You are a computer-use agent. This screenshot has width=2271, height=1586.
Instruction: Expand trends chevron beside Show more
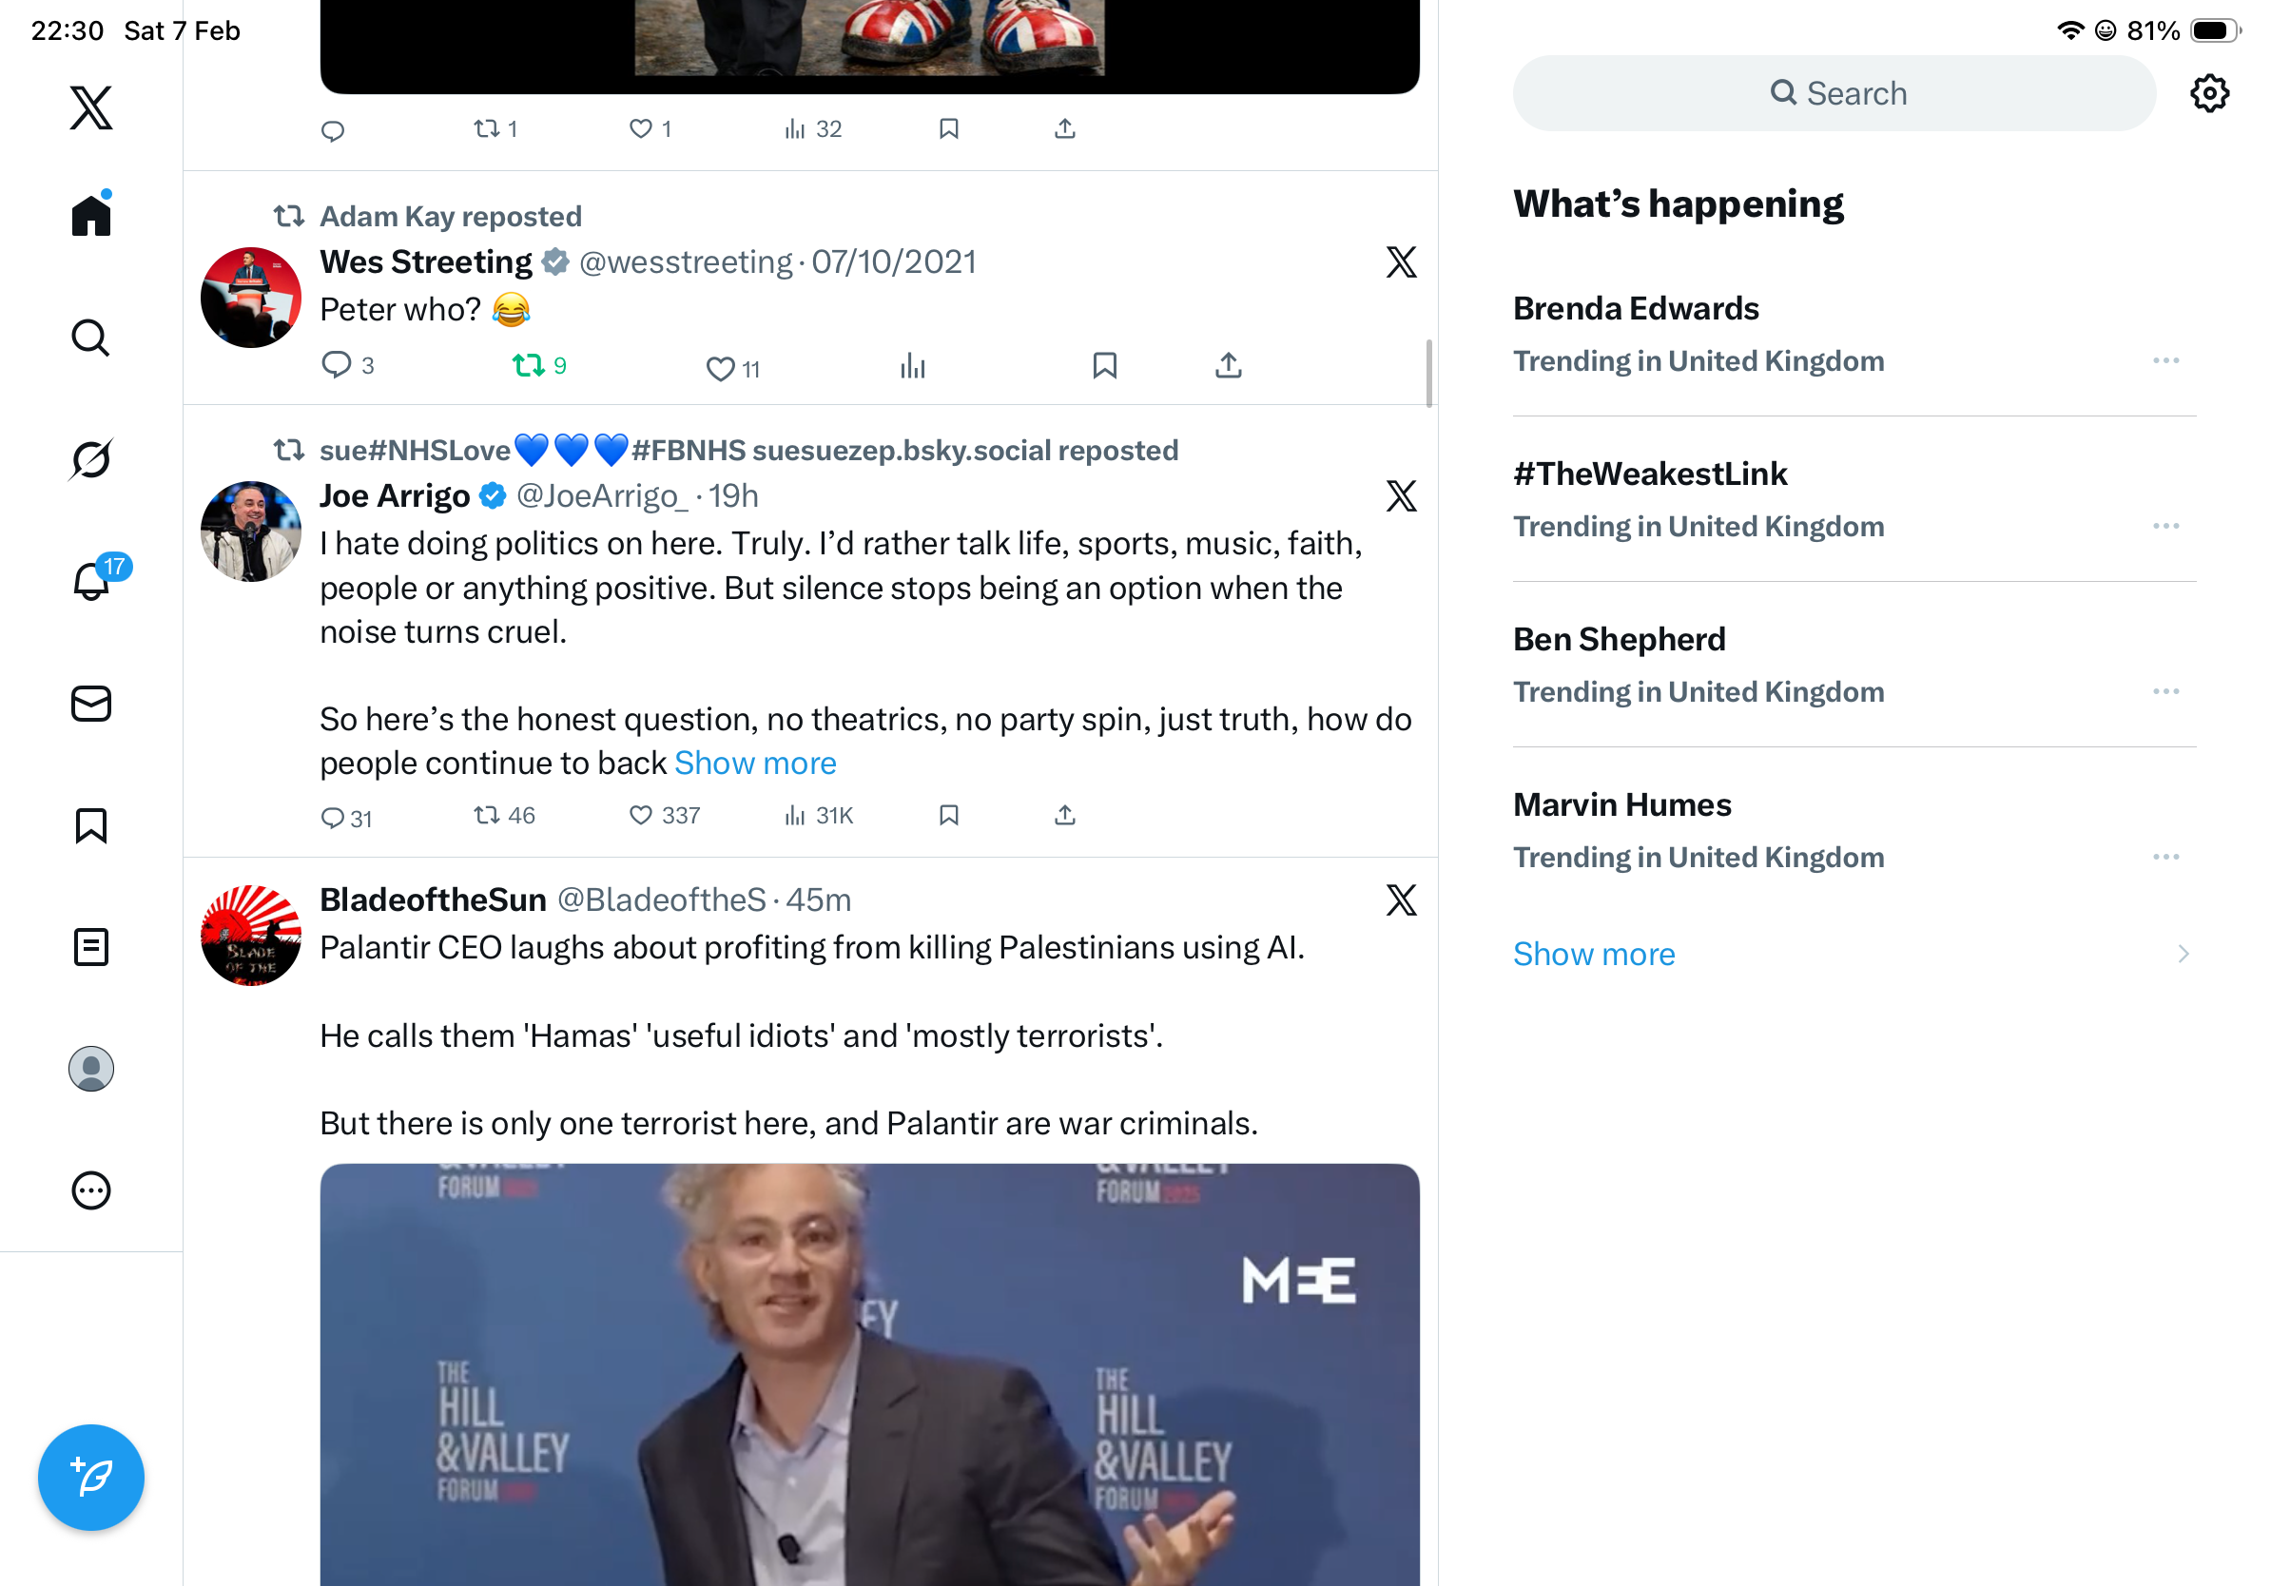[2182, 955]
